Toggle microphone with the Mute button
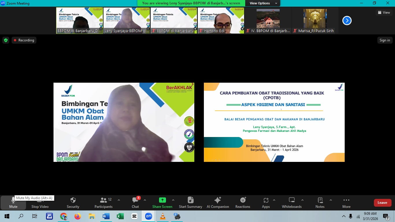Image resolution: width=395 pixels, height=222 pixels. 13,202
